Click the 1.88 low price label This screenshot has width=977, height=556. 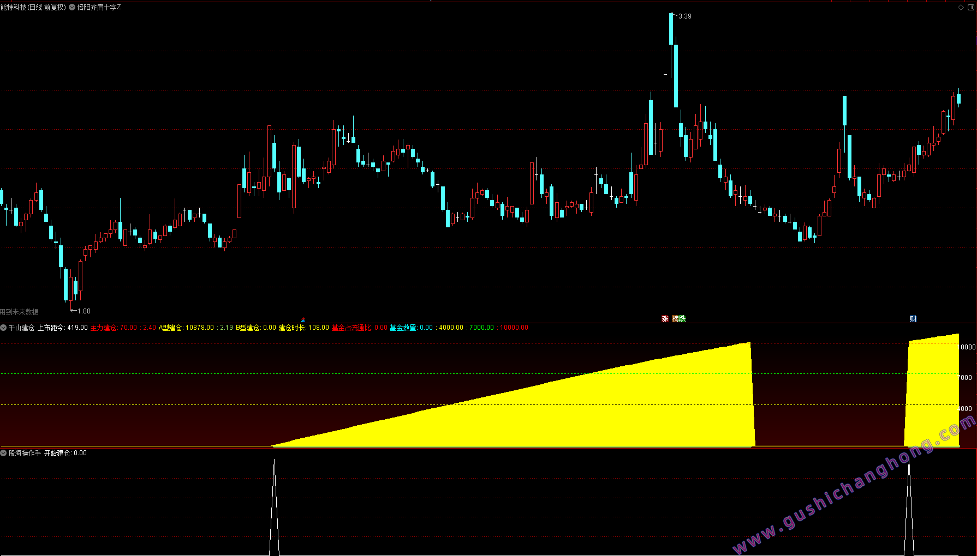[84, 311]
